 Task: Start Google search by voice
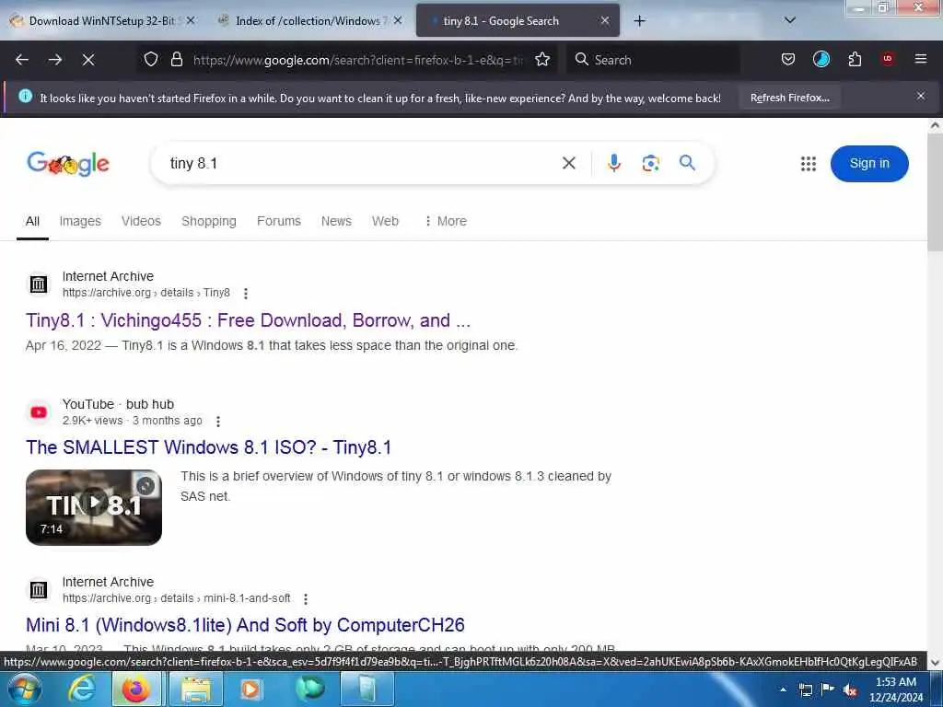click(613, 163)
